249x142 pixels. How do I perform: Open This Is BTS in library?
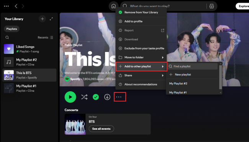pos(29,75)
